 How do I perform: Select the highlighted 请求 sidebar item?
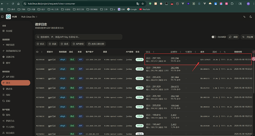pos(16,83)
